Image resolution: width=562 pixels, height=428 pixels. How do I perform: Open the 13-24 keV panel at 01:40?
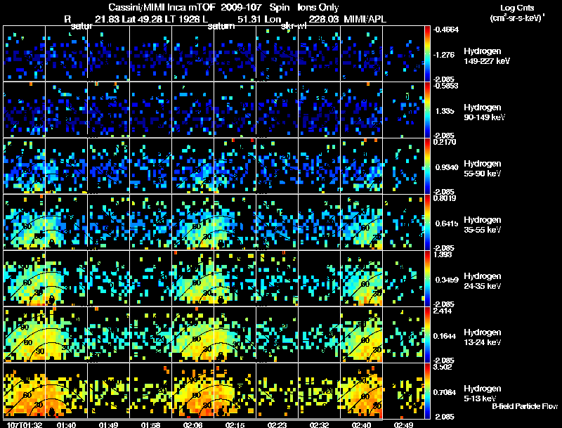[x=66, y=335]
